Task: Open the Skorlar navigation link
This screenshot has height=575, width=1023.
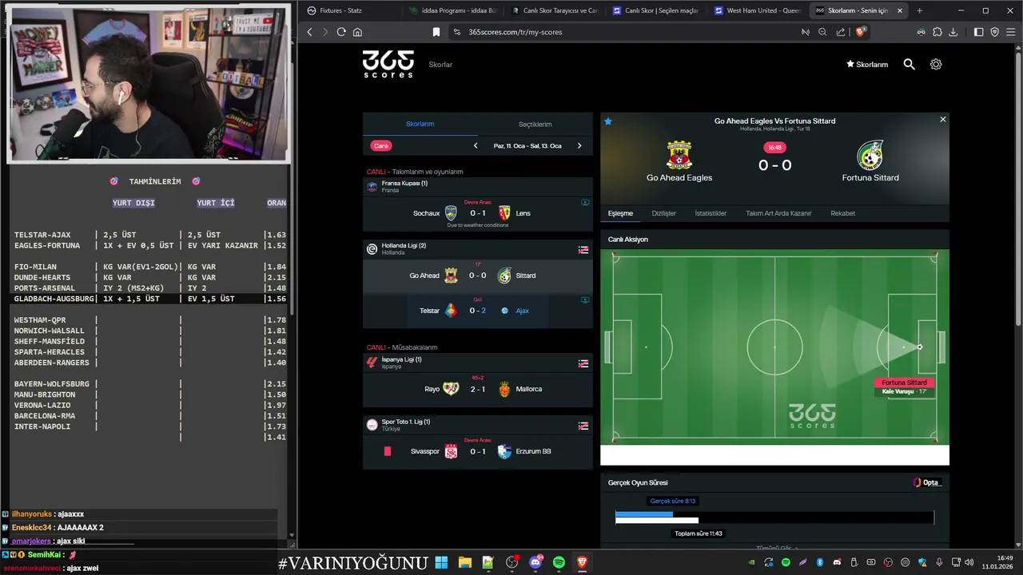Action: click(x=440, y=65)
